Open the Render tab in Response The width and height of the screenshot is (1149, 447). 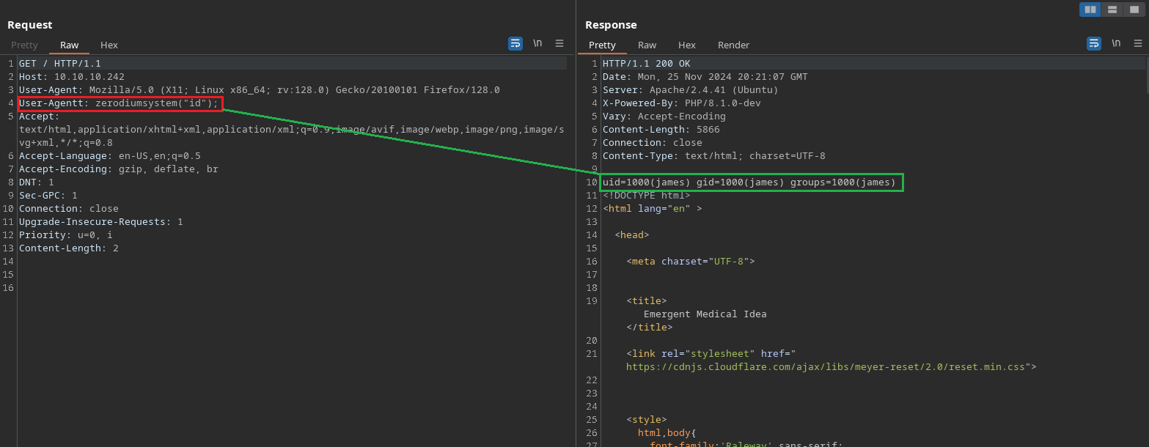[733, 45]
